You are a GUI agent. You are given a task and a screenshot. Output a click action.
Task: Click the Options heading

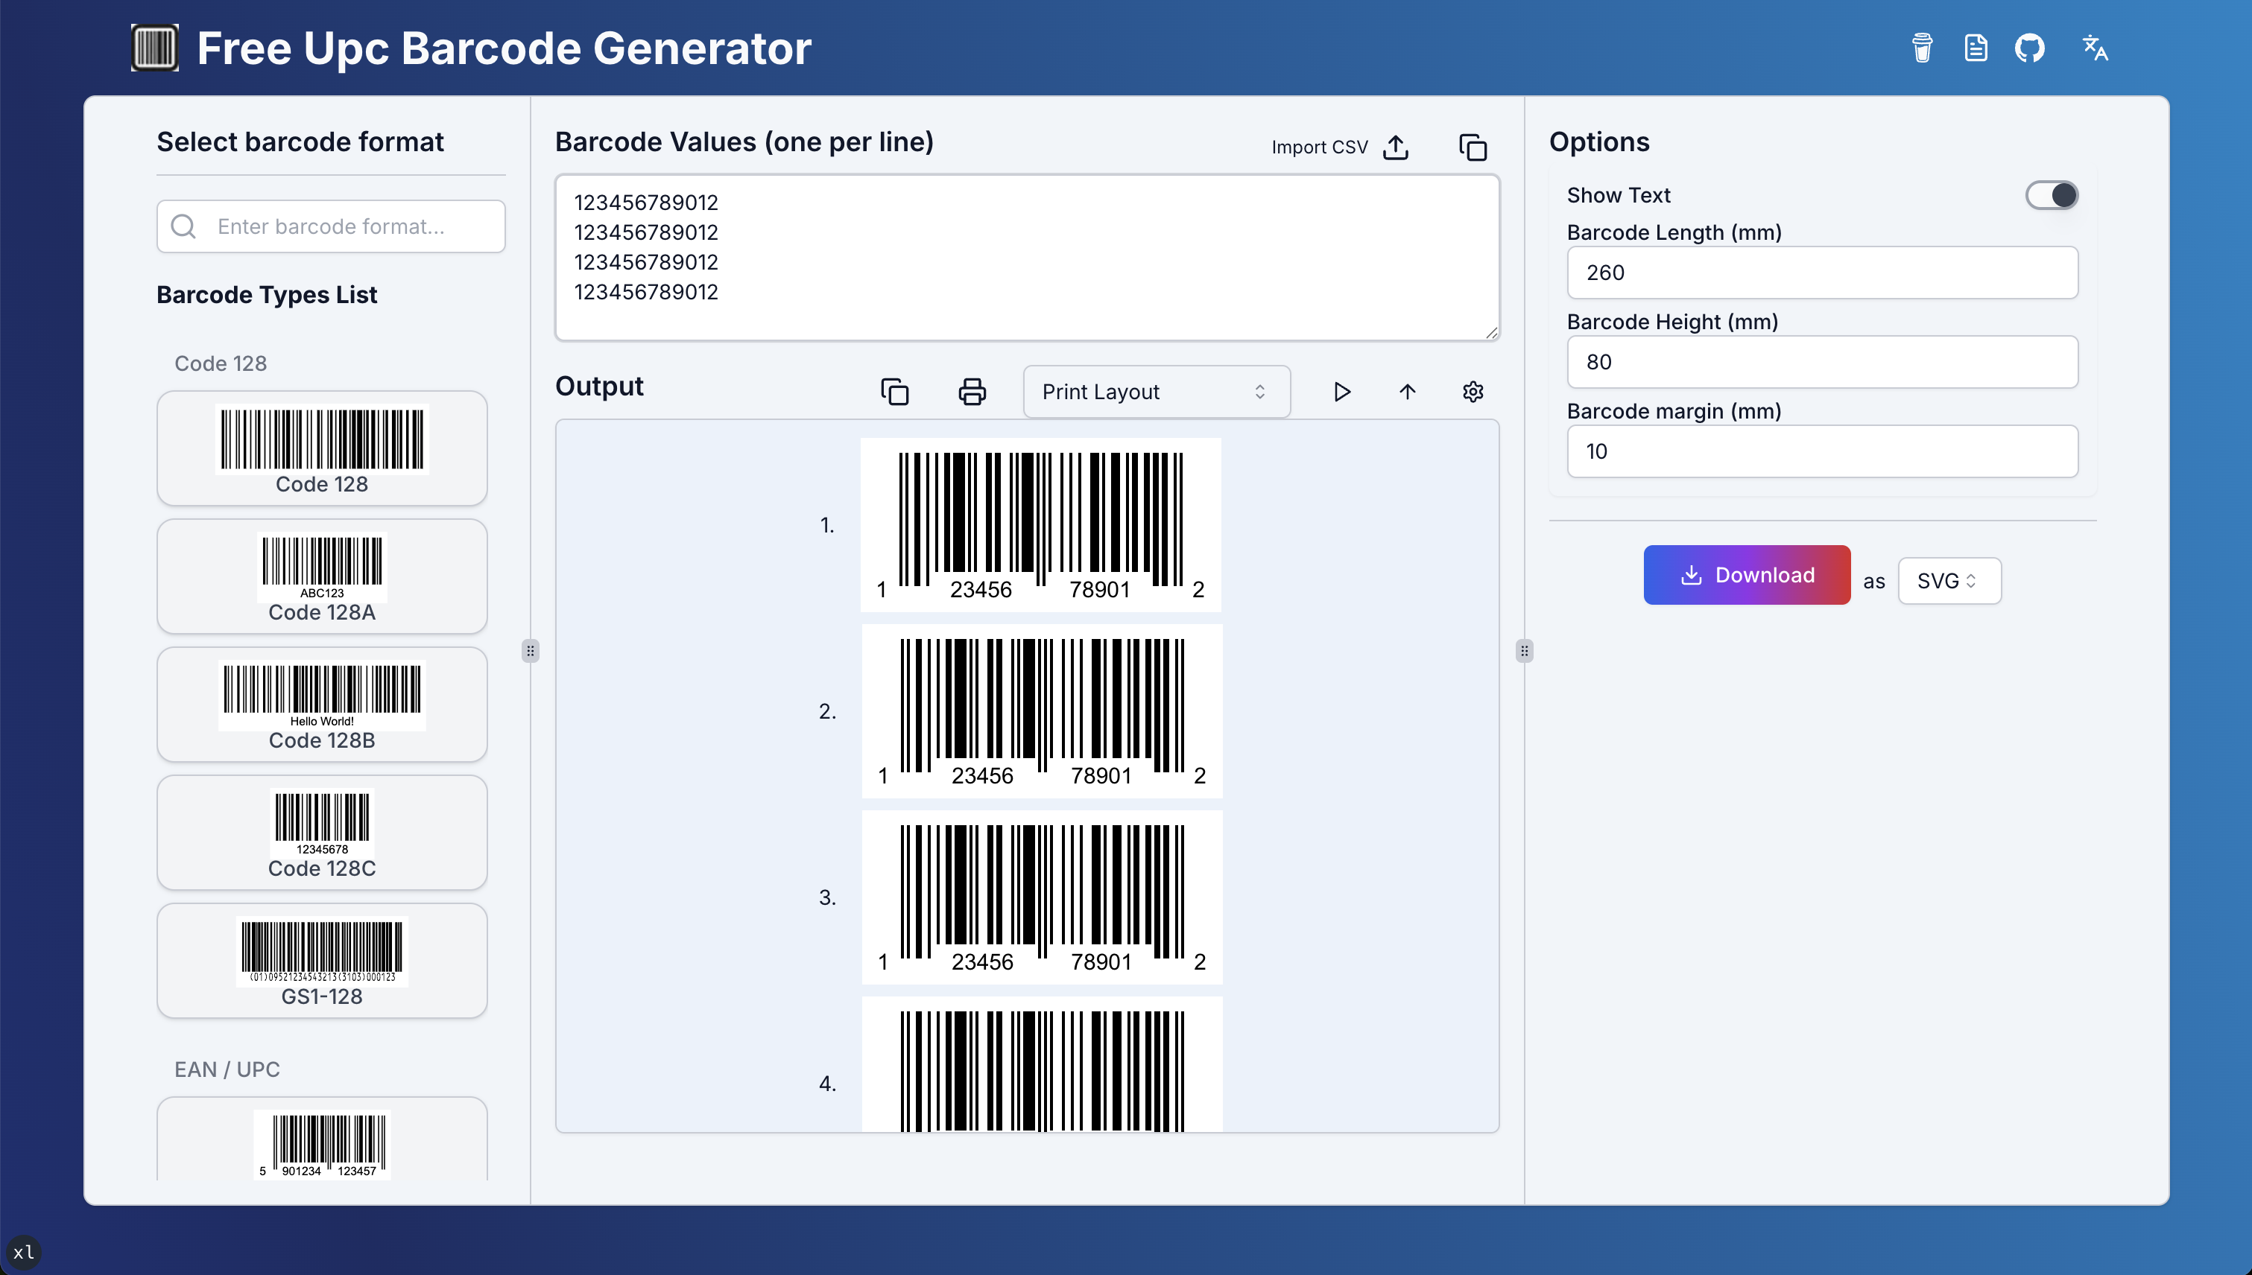[x=1599, y=142]
